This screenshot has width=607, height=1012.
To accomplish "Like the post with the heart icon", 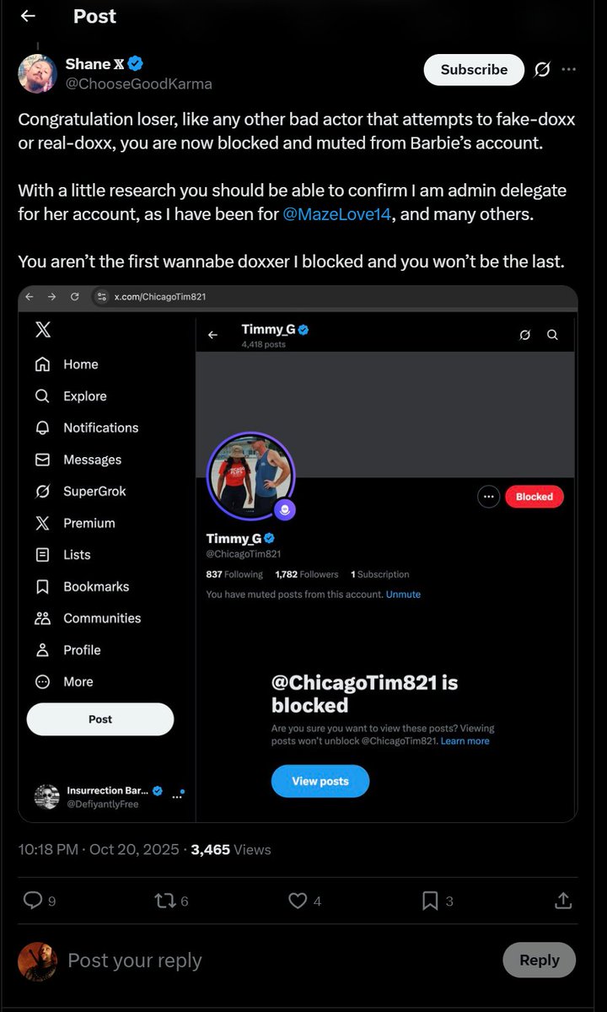I will 298,901.
